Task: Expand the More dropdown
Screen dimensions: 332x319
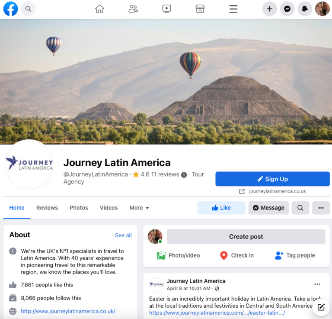Action: pos(139,208)
